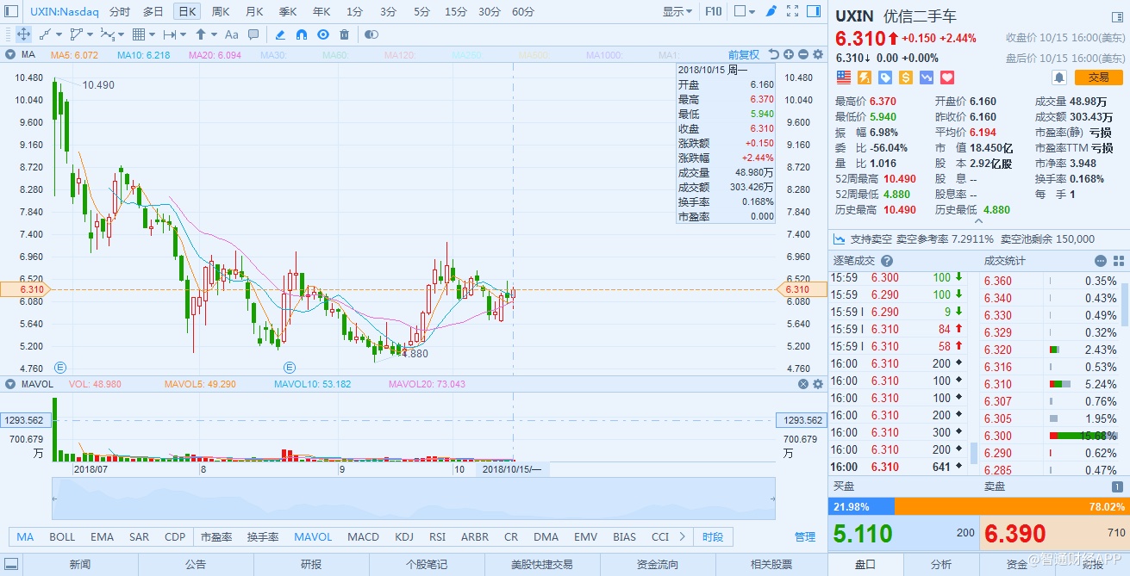Click the orange dollar sign icon
This screenshot has width=1130, height=576.
click(906, 77)
